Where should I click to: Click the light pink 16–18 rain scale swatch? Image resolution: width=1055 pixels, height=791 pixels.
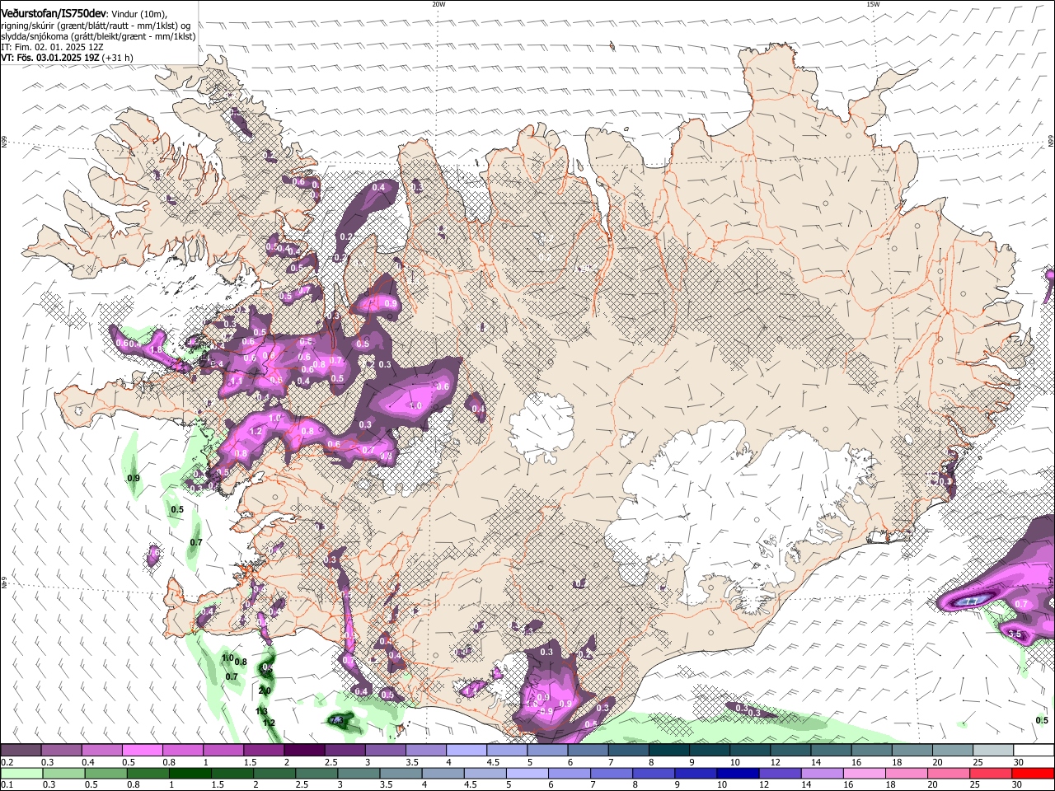pyautogui.click(x=863, y=773)
